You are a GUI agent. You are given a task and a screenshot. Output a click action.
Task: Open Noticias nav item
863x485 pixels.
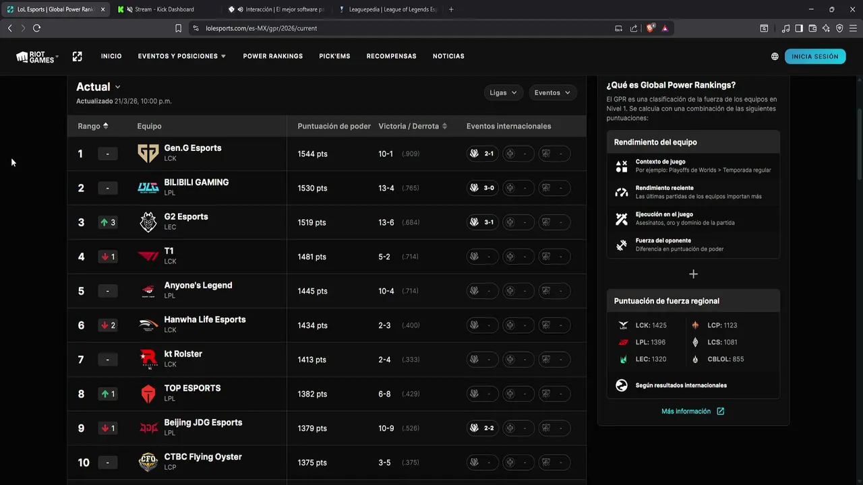(448, 57)
